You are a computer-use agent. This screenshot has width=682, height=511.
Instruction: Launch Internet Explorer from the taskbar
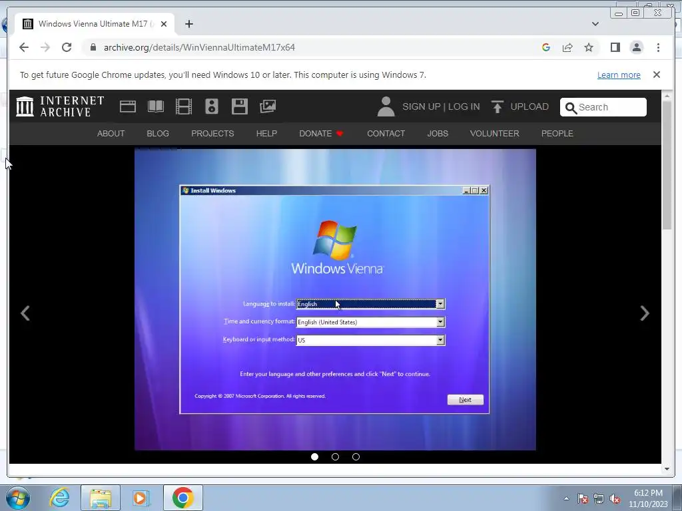coord(59,498)
